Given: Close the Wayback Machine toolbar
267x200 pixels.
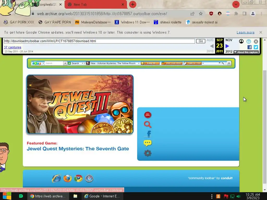Looking at the screenshot, I should (256, 41).
